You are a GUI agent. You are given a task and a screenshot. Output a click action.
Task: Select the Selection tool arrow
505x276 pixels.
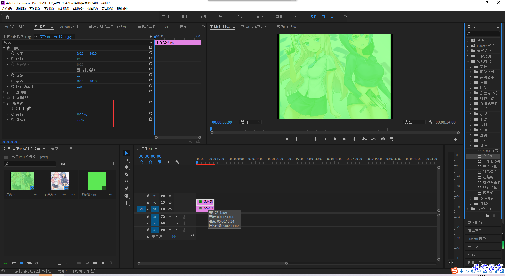pos(127,153)
